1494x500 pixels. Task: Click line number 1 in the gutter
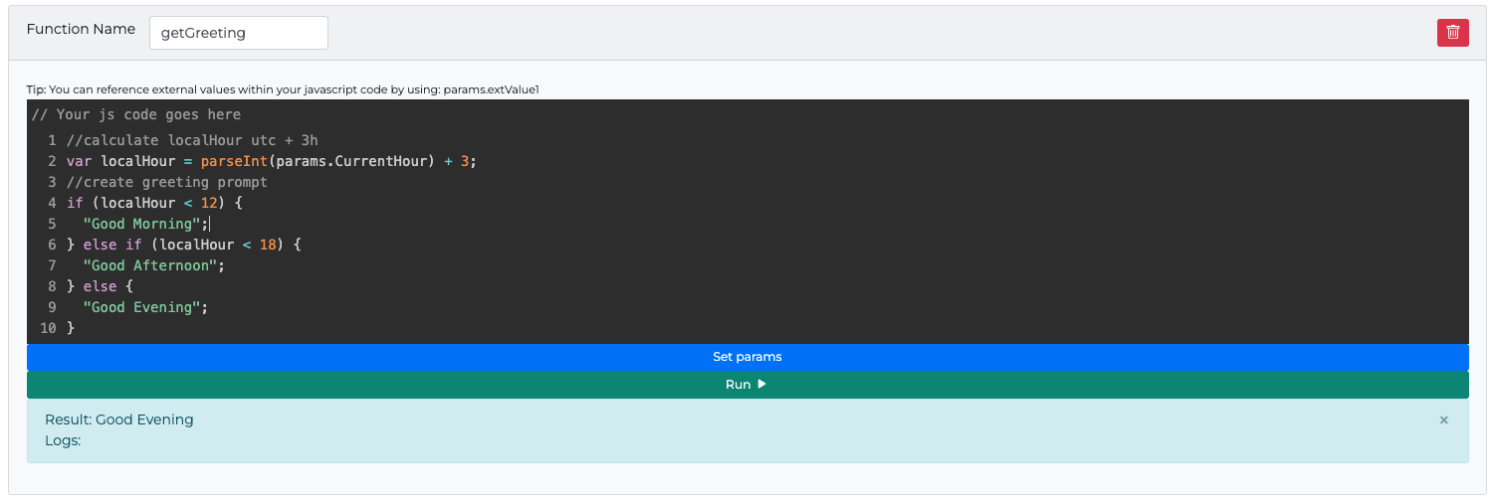coord(52,140)
